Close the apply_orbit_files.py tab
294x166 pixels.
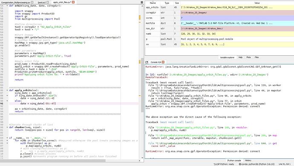tap(73, 2)
